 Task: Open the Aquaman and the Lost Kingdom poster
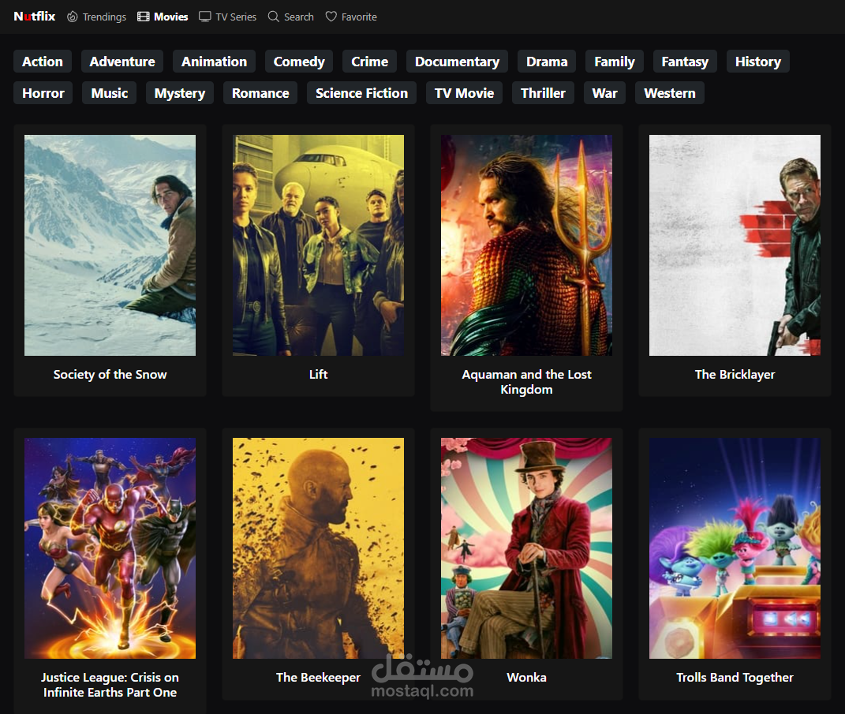(x=526, y=245)
